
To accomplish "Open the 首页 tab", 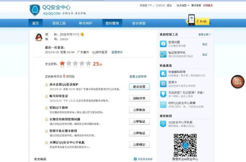I will [35, 23].
